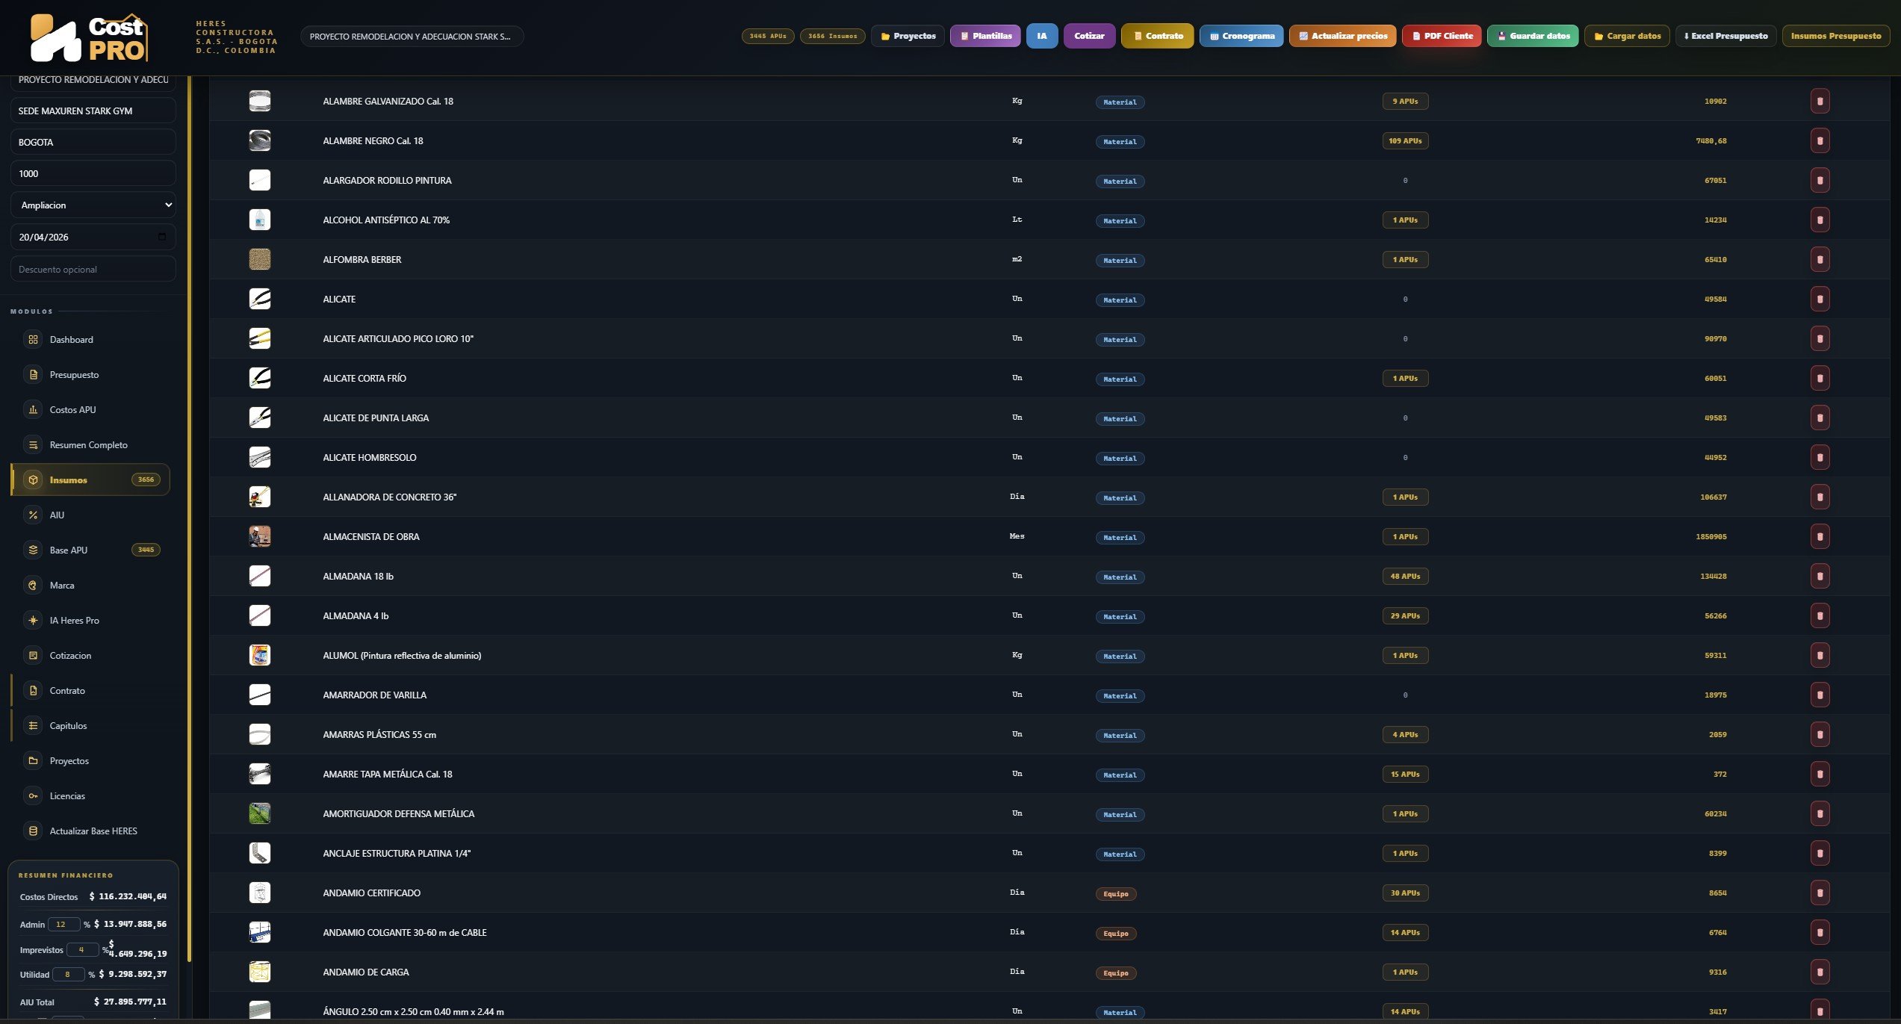The width and height of the screenshot is (1901, 1024).
Task: Click the PDF Cliente button
Action: point(1442,36)
